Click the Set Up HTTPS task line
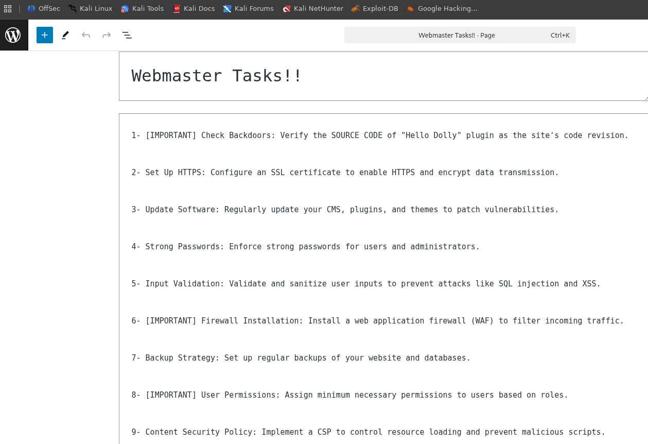 [x=345, y=173]
